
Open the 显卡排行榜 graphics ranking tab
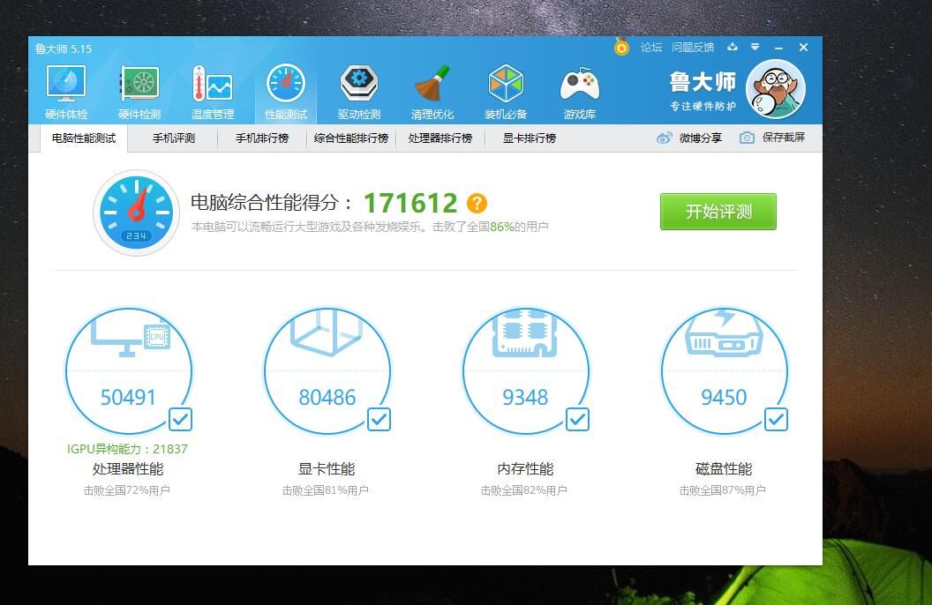click(x=530, y=138)
